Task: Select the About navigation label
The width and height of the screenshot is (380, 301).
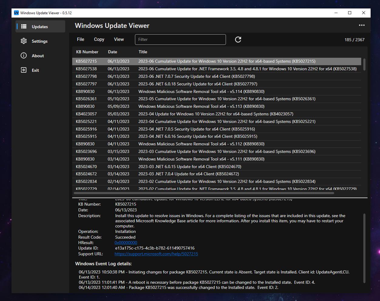Action: [38, 56]
